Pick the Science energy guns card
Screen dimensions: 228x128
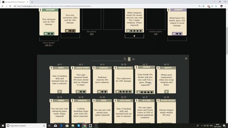tap(102, 111)
